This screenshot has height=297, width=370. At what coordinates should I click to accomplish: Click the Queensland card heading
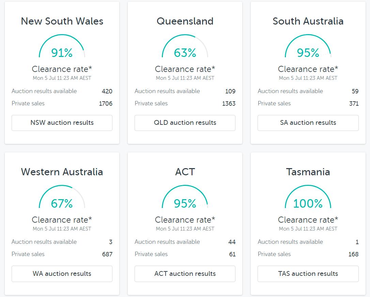(185, 21)
